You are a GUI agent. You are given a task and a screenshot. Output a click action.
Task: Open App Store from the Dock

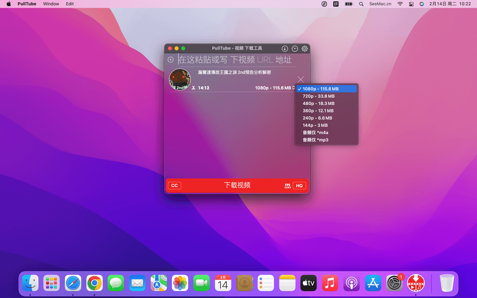pos(373,283)
